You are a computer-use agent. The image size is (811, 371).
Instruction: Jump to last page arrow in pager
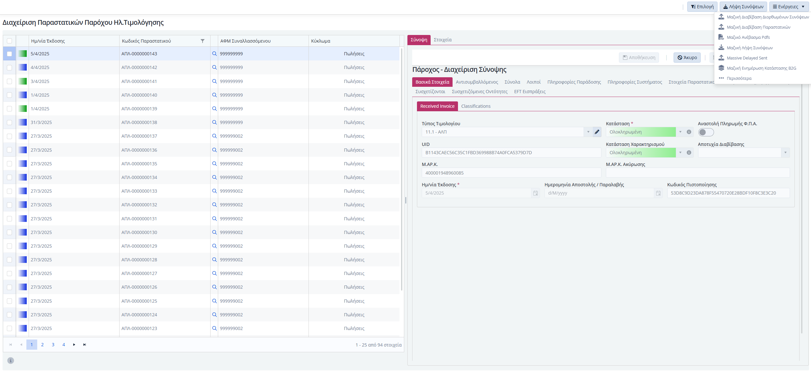85,345
